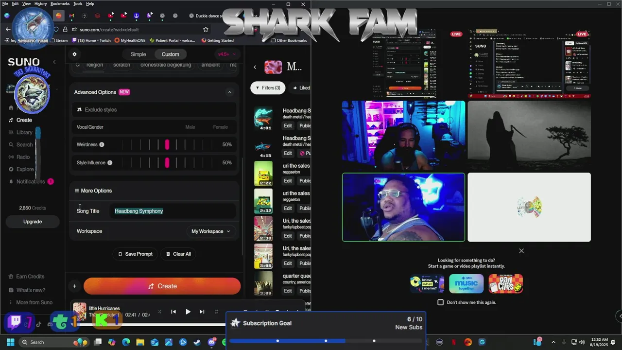Image resolution: width=622 pixels, height=350 pixels.
Task: Open the History menu
Action: click(41, 3)
